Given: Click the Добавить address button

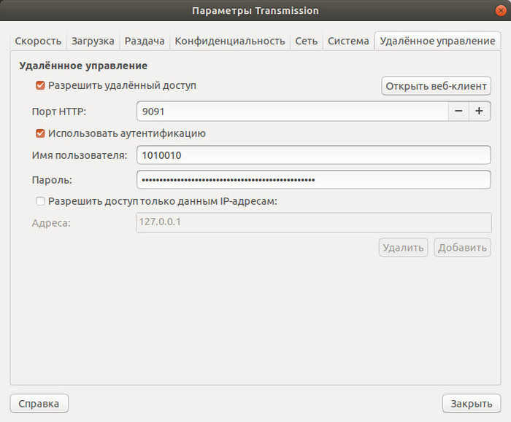Looking at the screenshot, I should click(x=462, y=248).
